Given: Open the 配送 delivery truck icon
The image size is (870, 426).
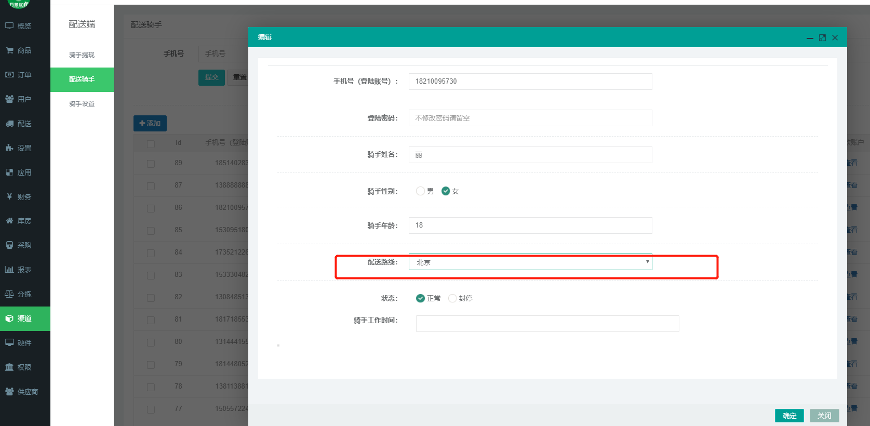Looking at the screenshot, I should pos(9,124).
